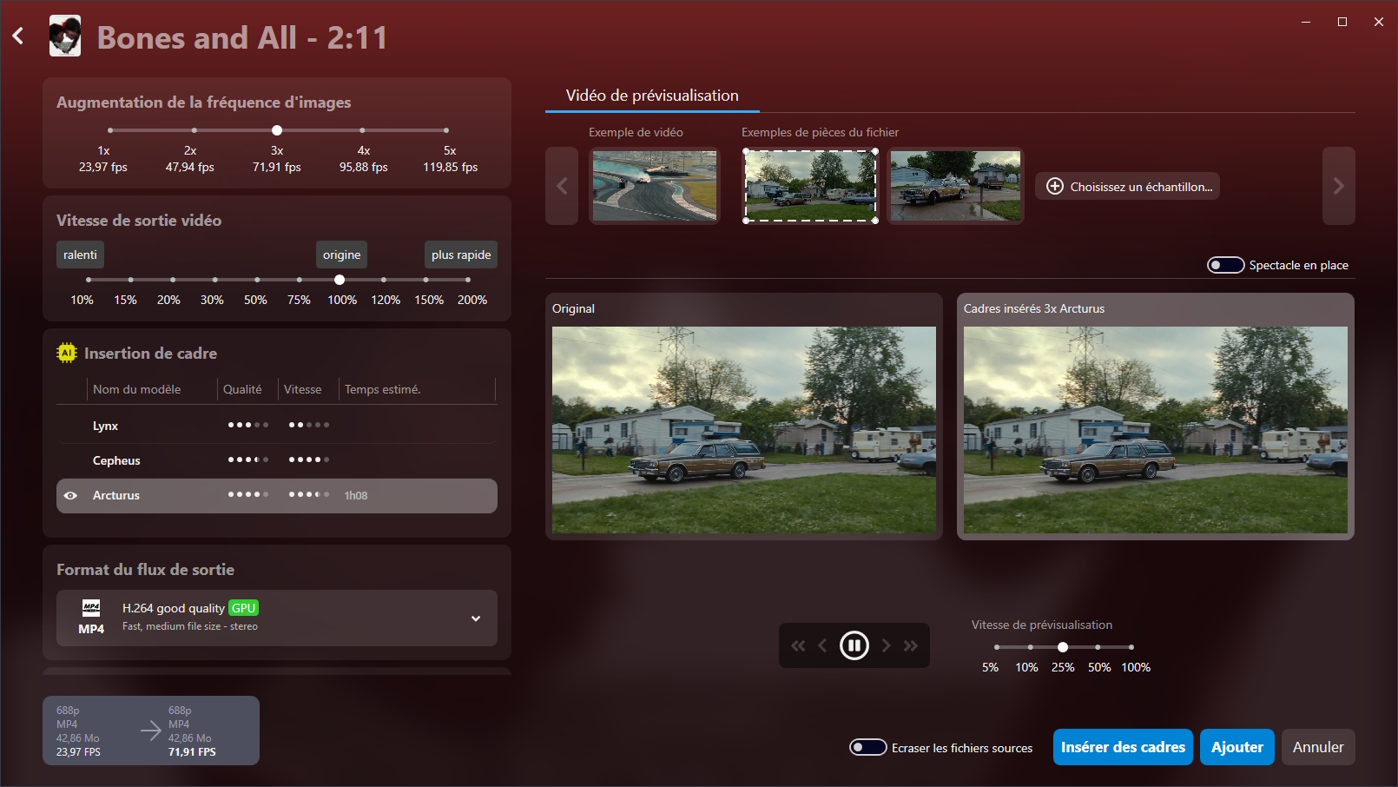1398x787 pixels.
Task: Click the MP4 file format icon
Action: point(91,618)
